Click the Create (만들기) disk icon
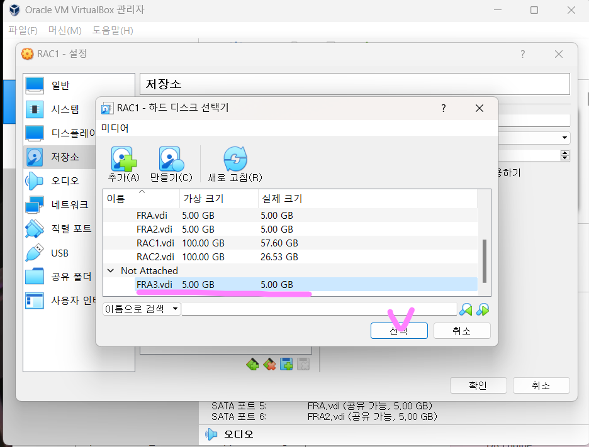The image size is (589, 447). click(x=171, y=159)
